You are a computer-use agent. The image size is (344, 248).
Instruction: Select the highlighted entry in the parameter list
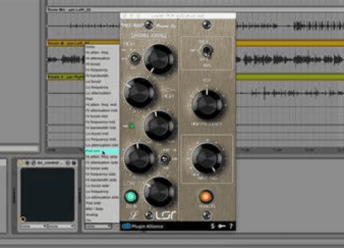[x=102, y=151]
